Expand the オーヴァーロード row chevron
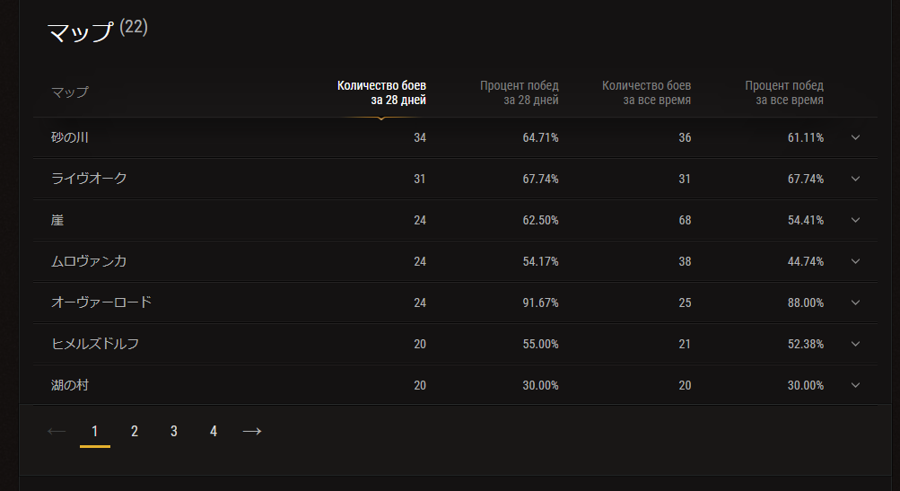The width and height of the screenshot is (900, 491). tap(855, 303)
